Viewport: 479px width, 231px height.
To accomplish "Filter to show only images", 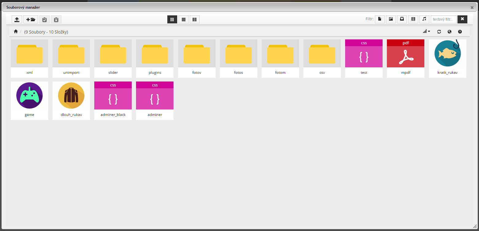I will [391, 19].
